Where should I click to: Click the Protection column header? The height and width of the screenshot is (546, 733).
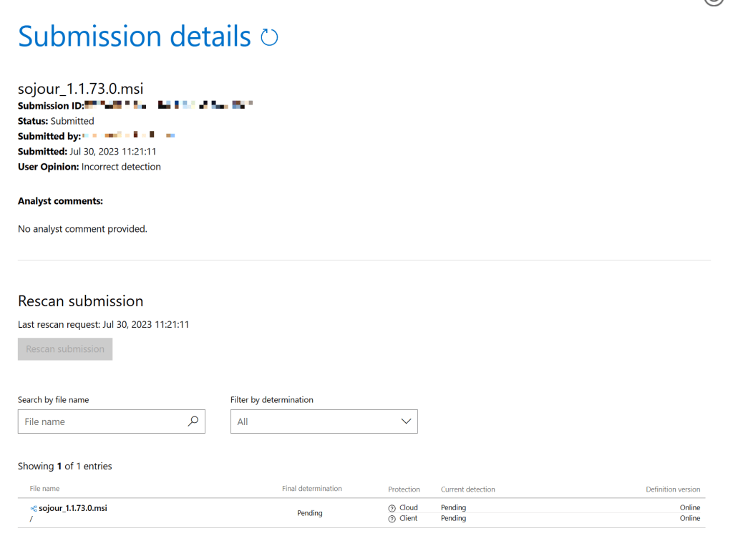(x=404, y=489)
